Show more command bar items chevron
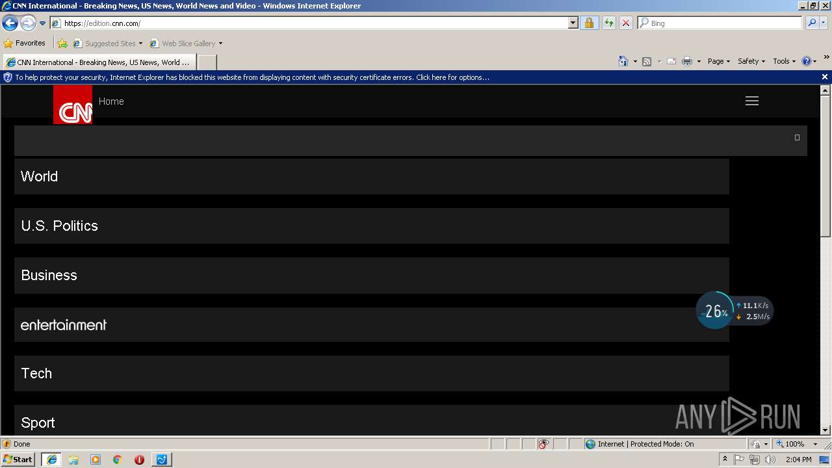The width and height of the screenshot is (832, 468). [826, 58]
